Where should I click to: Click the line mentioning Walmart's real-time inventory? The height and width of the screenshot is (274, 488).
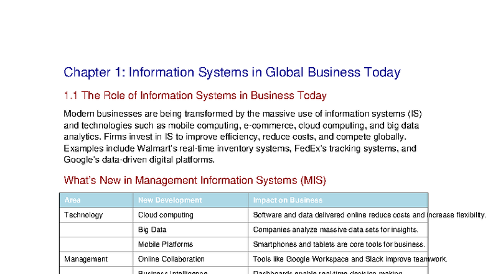[x=240, y=148]
